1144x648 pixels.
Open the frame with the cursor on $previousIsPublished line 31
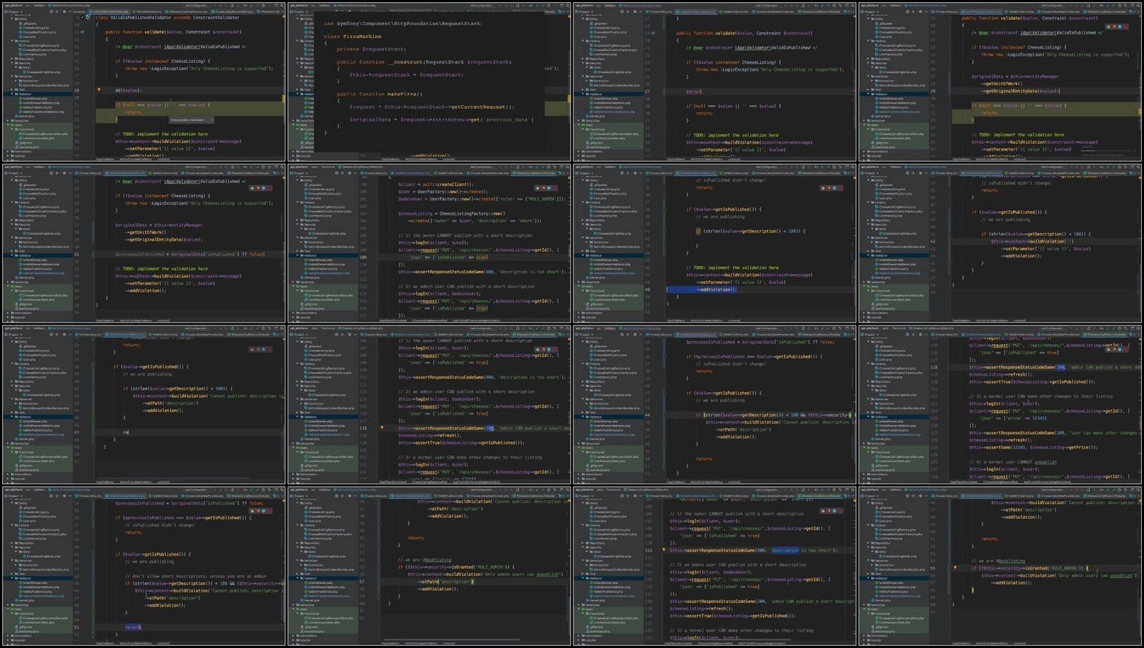click(x=143, y=243)
